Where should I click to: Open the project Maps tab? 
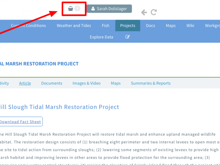(115, 83)
